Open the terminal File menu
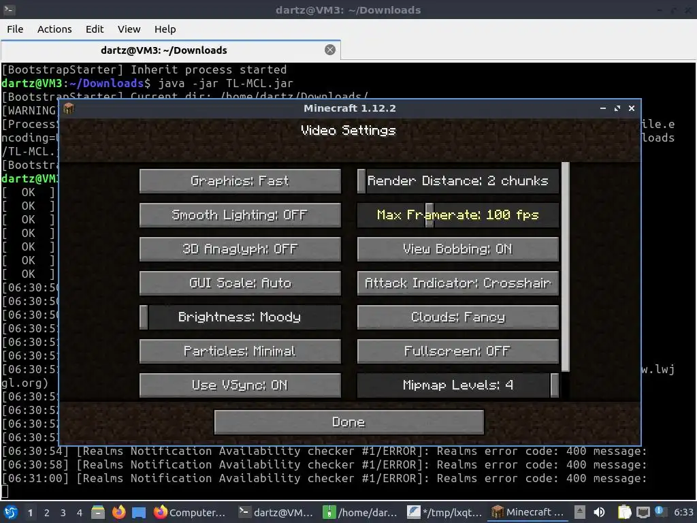The image size is (697, 523). (x=15, y=29)
